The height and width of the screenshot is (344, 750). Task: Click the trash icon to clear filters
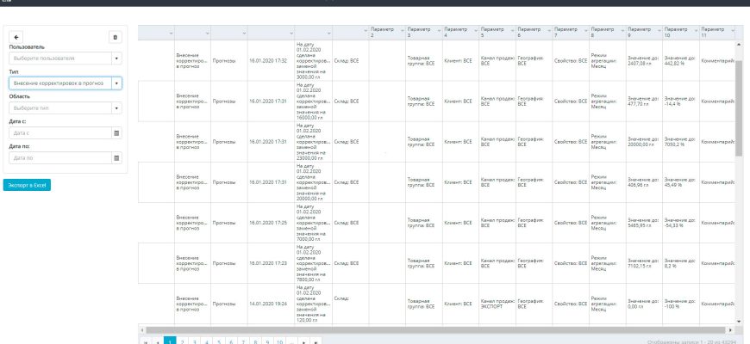pos(116,37)
